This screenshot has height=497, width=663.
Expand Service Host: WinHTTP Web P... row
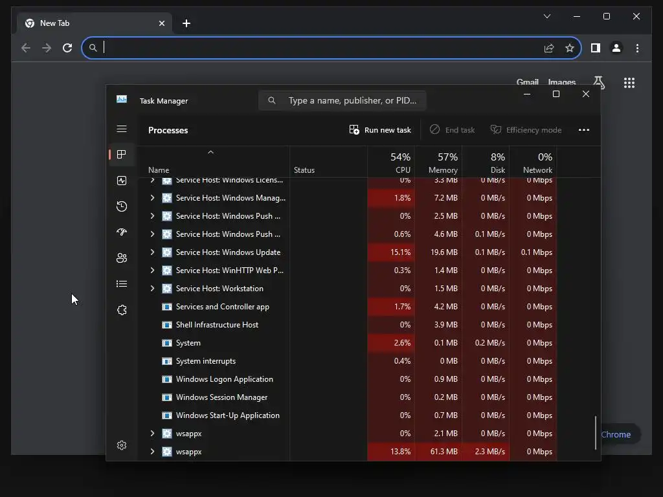(152, 271)
